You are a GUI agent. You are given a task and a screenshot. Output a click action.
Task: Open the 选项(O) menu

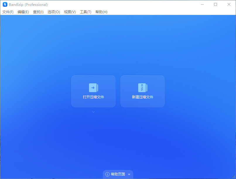(54, 12)
